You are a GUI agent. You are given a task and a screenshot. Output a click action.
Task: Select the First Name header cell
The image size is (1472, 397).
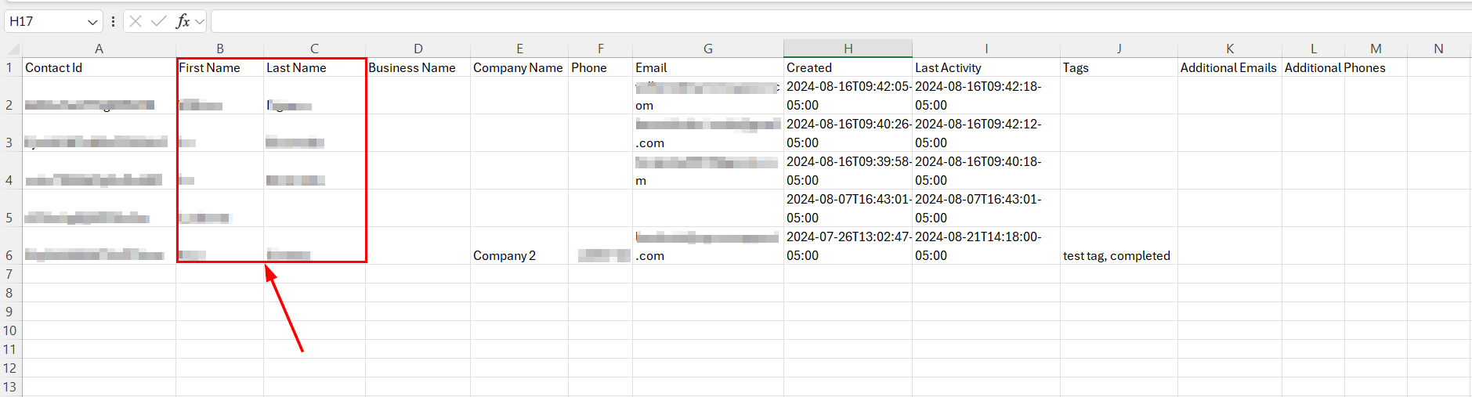tap(219, 67)
